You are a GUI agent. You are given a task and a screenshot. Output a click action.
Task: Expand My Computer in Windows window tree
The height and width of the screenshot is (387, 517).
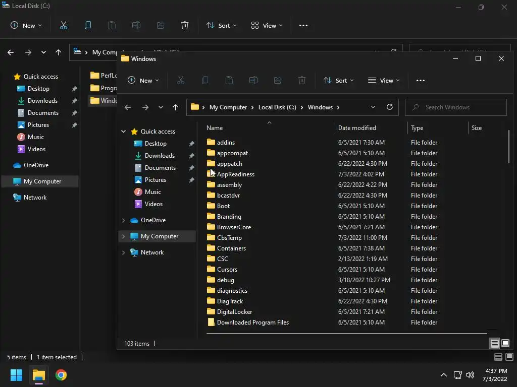pos(123,236)
